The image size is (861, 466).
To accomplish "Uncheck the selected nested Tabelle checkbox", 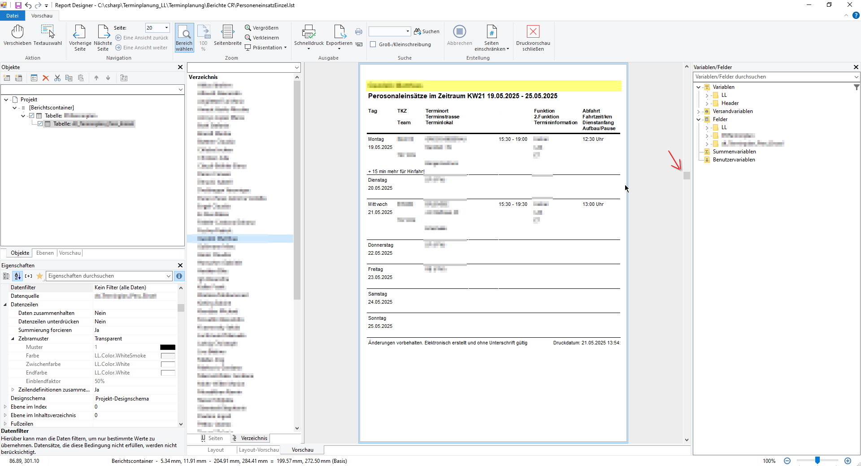I will (40, 124).
